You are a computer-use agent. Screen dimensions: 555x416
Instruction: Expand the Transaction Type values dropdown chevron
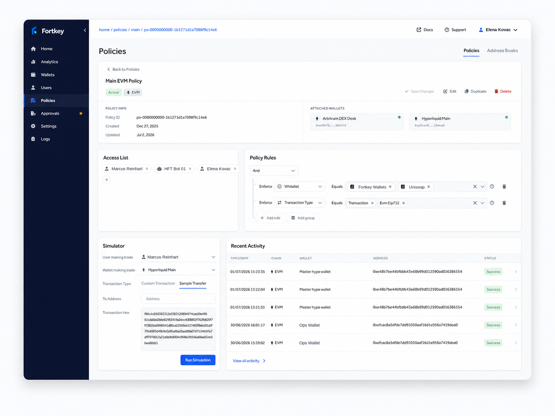[483, 203]
